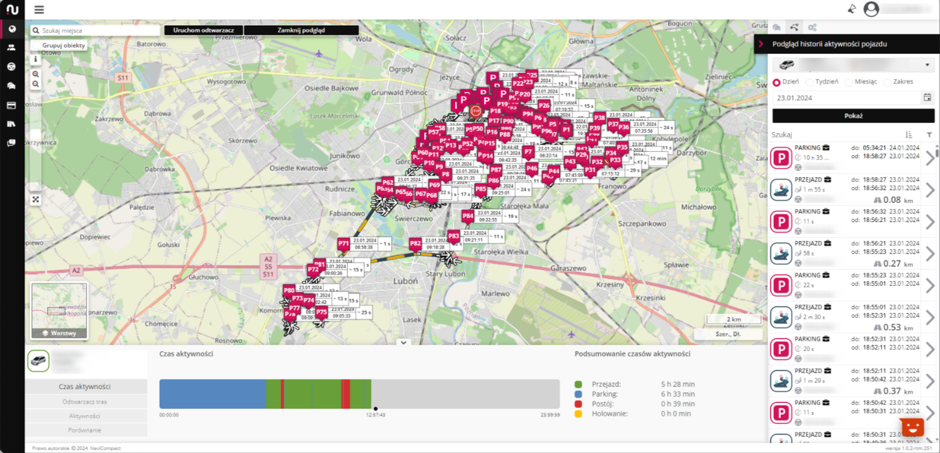
Task: Expand the first PARKING entry chevron
Action: pyautogui.click(x=930, y=158)
